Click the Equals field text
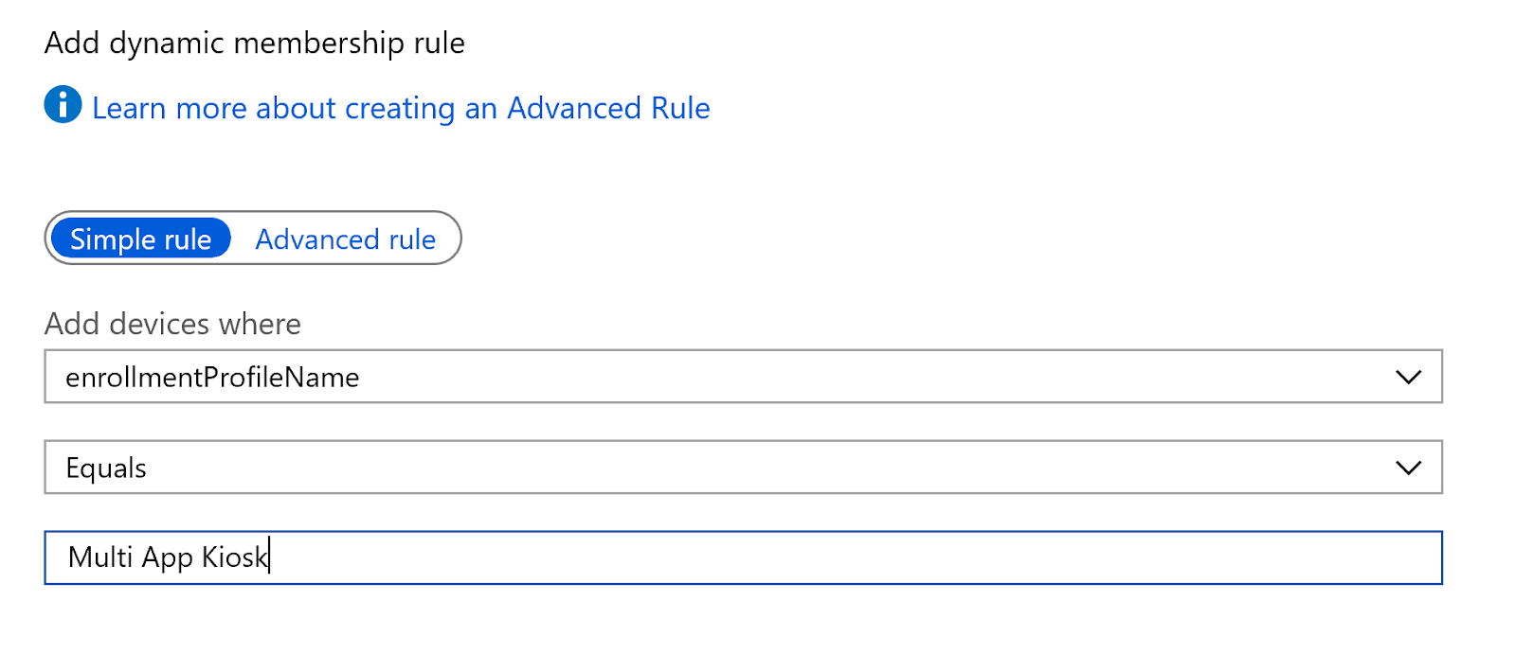The image size is (1516, 672). pos(106,467)
